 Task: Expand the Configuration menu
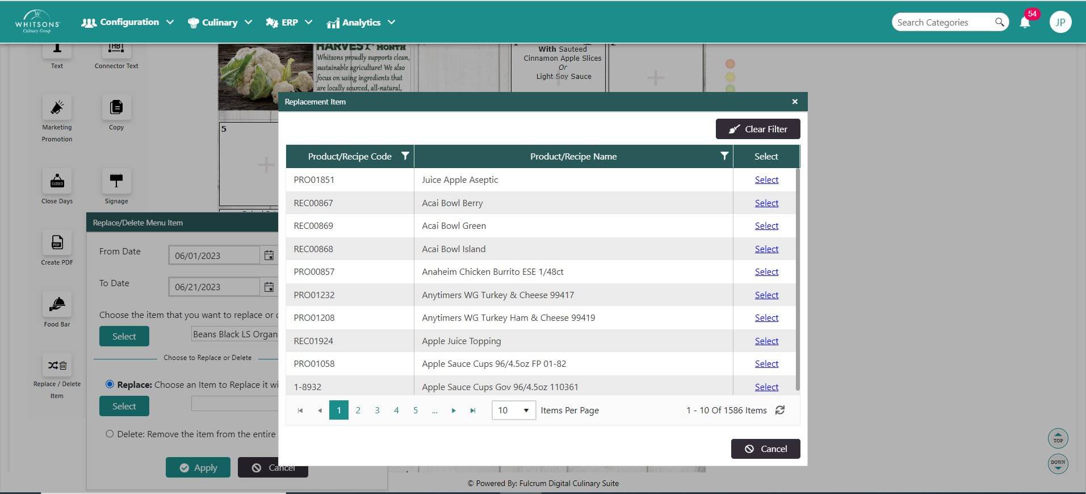coord(128,22)
